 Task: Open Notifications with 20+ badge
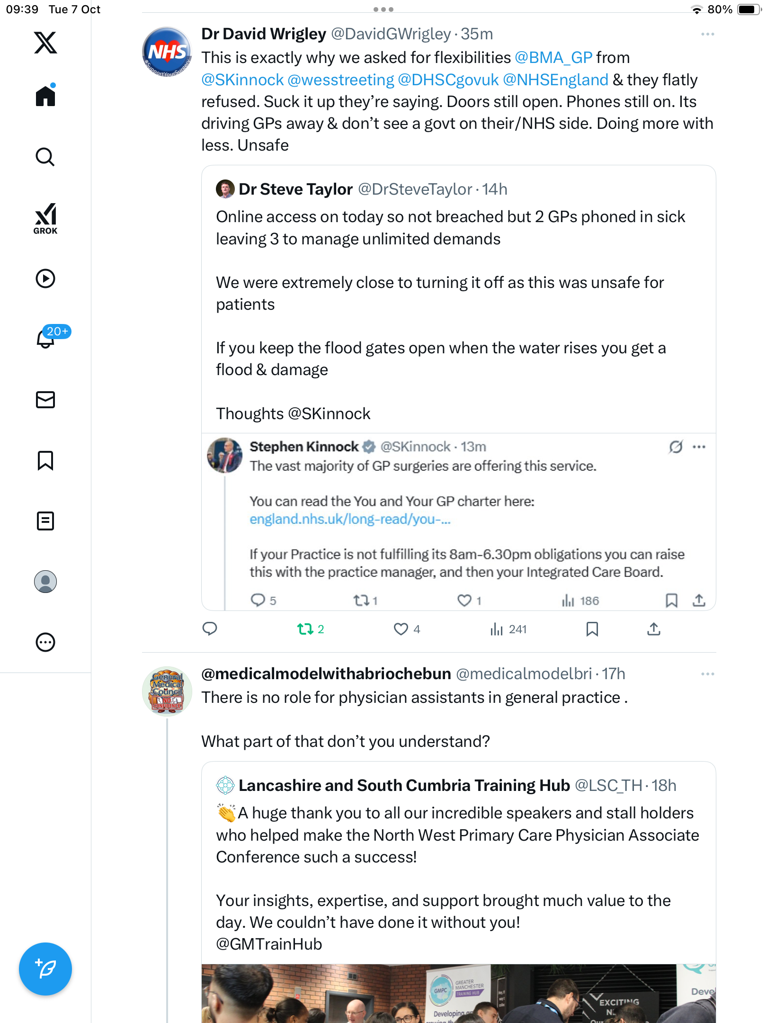pyautogui.click(x=46, y=339)
